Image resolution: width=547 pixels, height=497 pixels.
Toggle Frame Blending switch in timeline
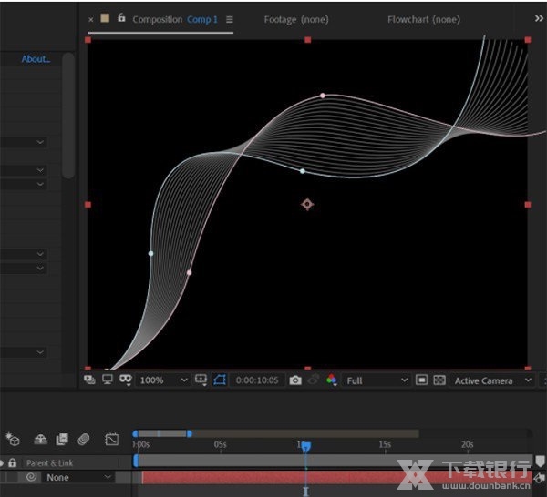coord(62,440)
